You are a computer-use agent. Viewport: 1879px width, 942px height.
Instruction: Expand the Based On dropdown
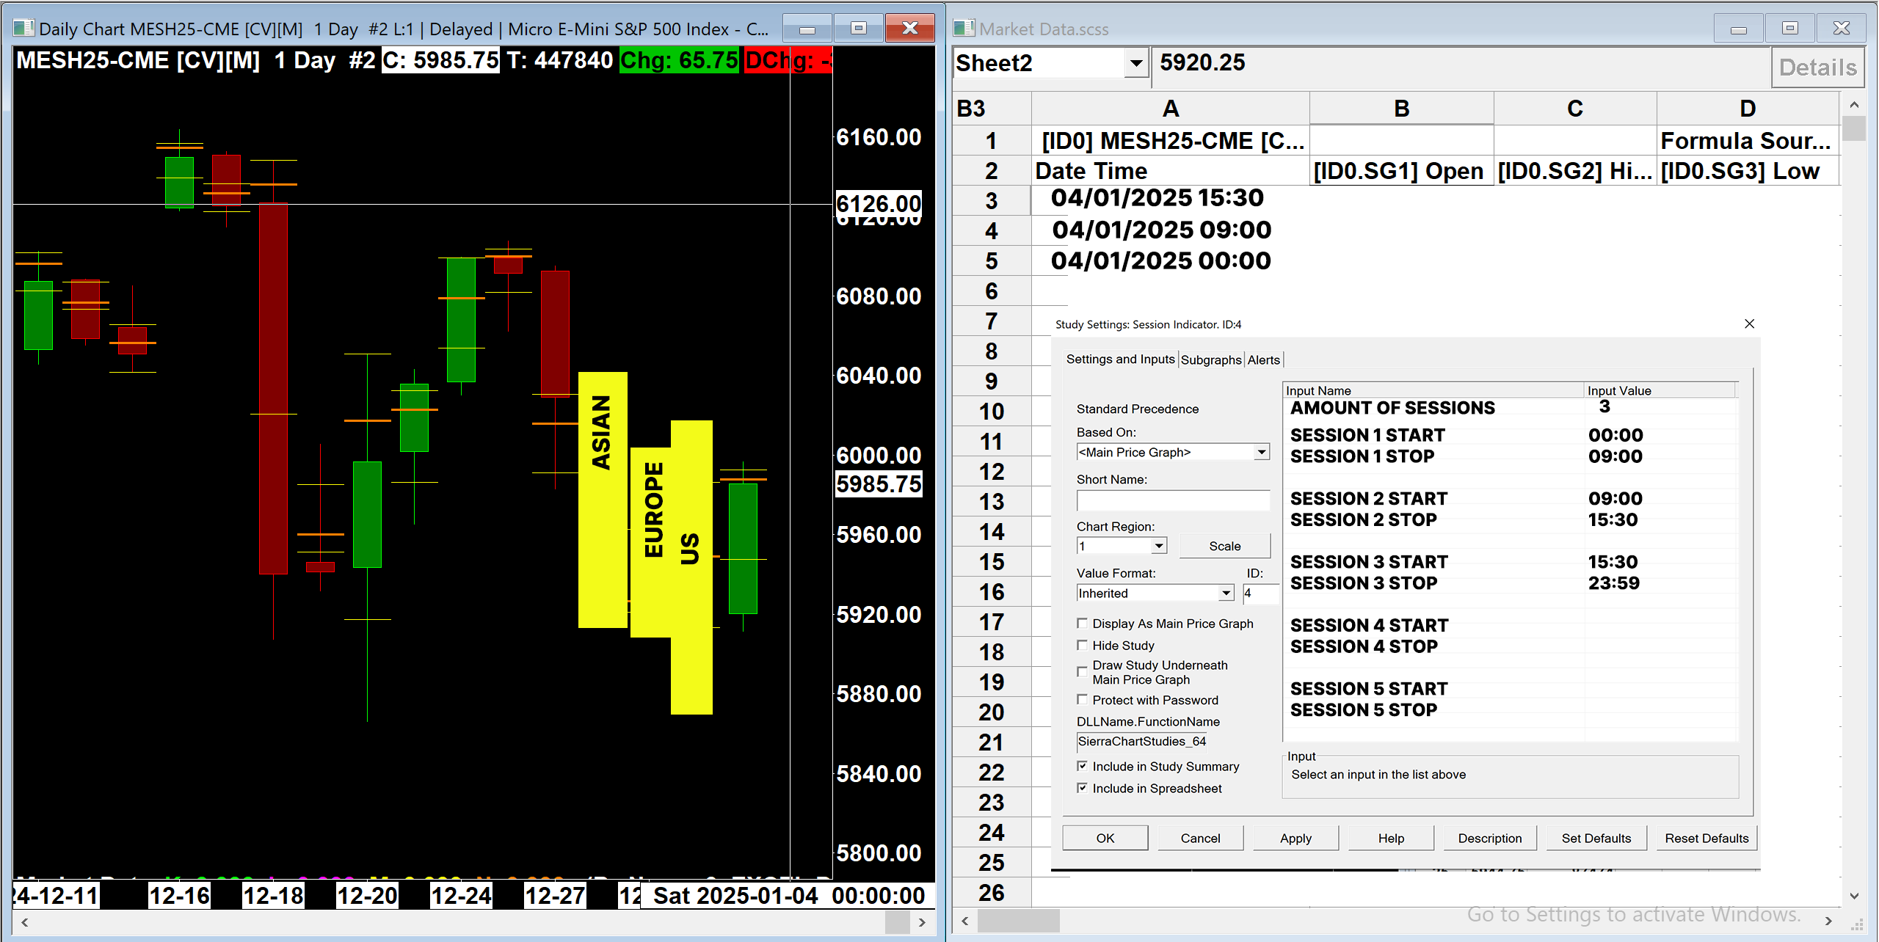point(1261,452)
